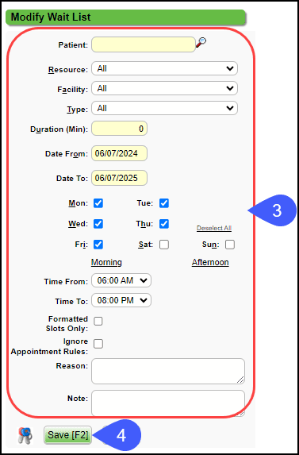This screenshot has height=455, width=299.
Task: Click into the Patient field
Action: pyautogui.click(x=144, y=44)
